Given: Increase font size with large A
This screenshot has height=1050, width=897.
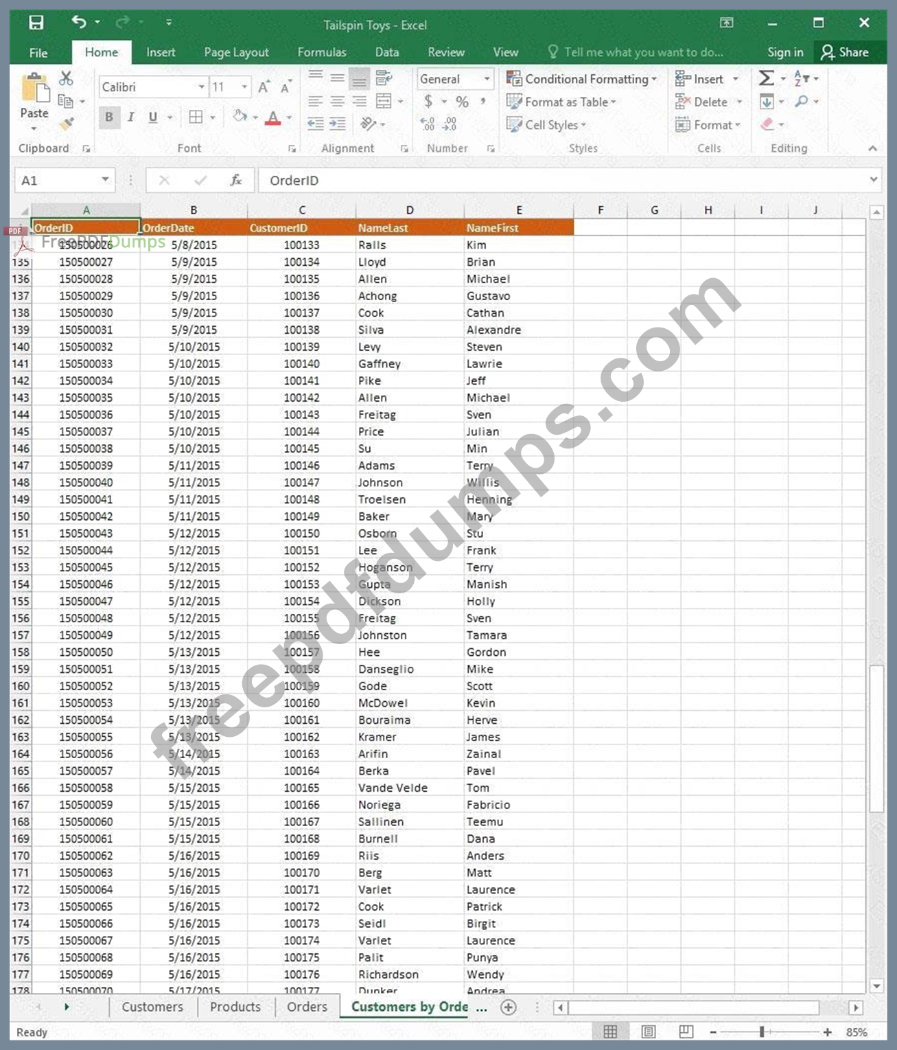Looking at the screenshot, I should pos(264,87).
